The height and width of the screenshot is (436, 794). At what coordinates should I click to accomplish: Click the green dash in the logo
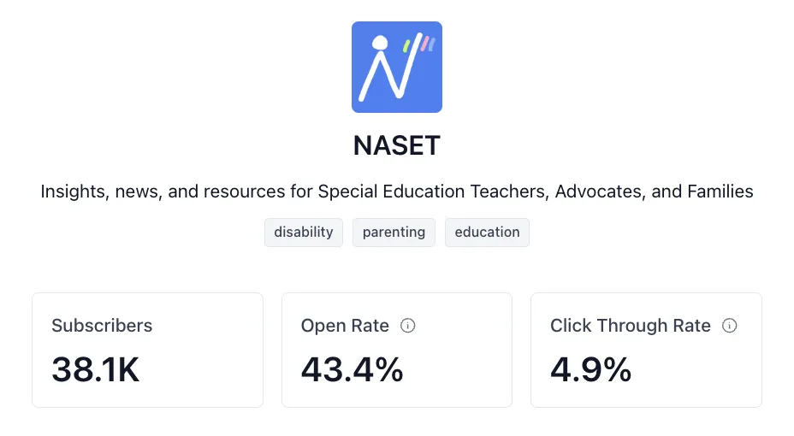click(x=407, y=44)
